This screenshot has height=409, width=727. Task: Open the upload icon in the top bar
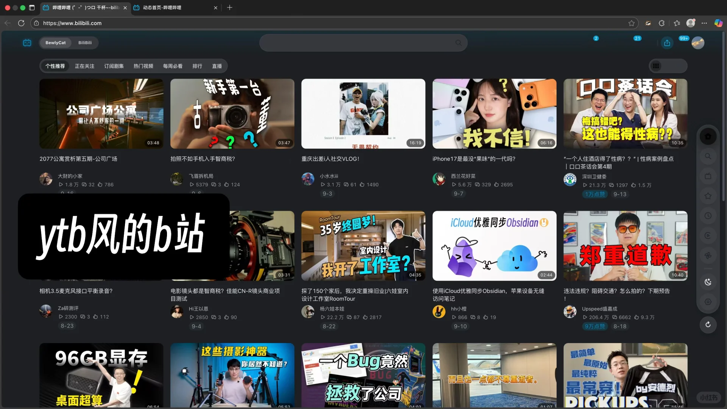tap(667, 43)
